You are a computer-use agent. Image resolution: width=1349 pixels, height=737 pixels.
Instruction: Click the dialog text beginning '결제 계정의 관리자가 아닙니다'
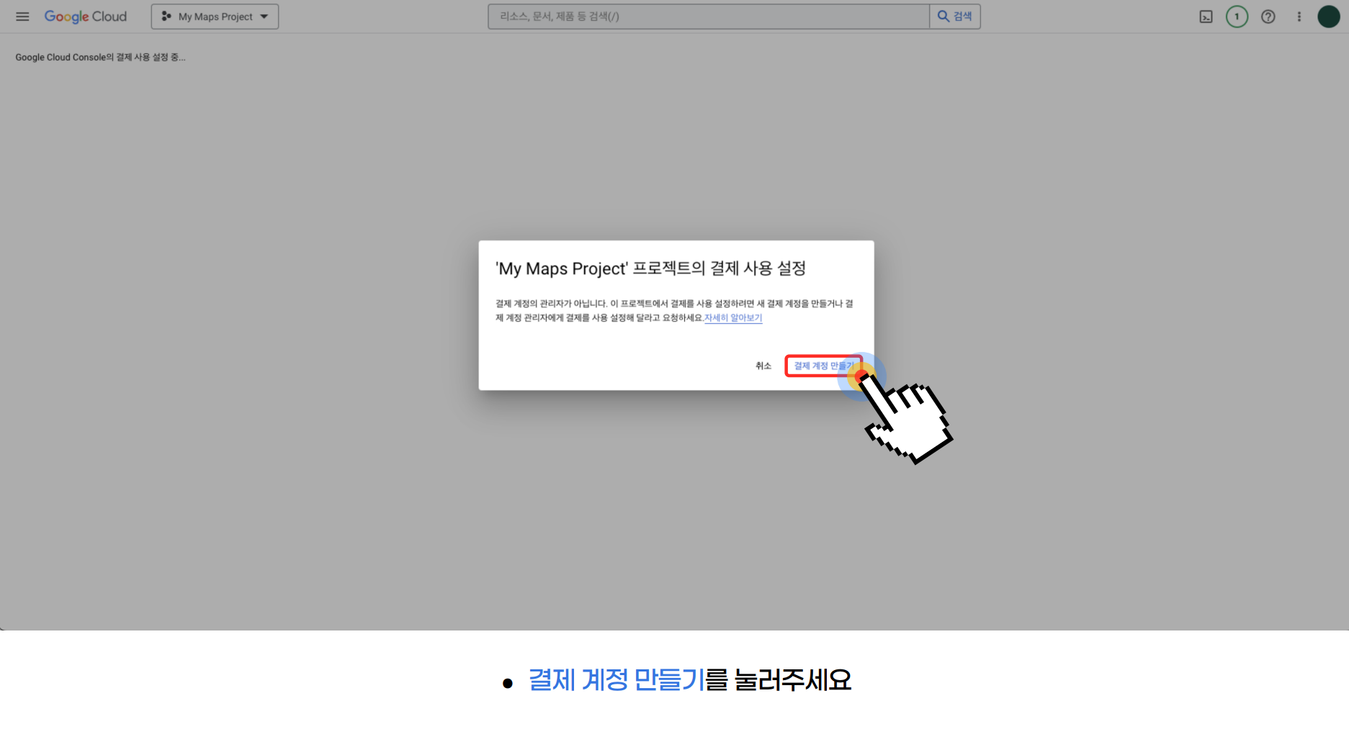[674, 310]
